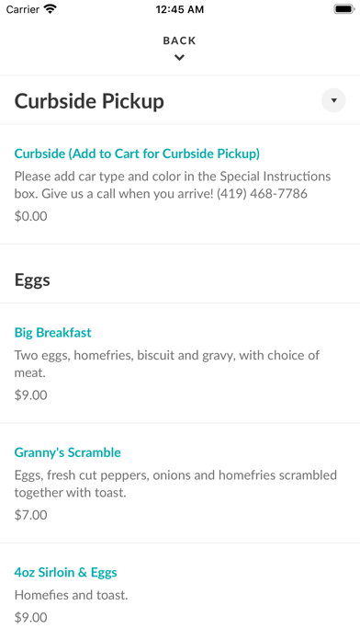
Task: Select the Big Breakfast $9.00 price
Action: (31, 395)
